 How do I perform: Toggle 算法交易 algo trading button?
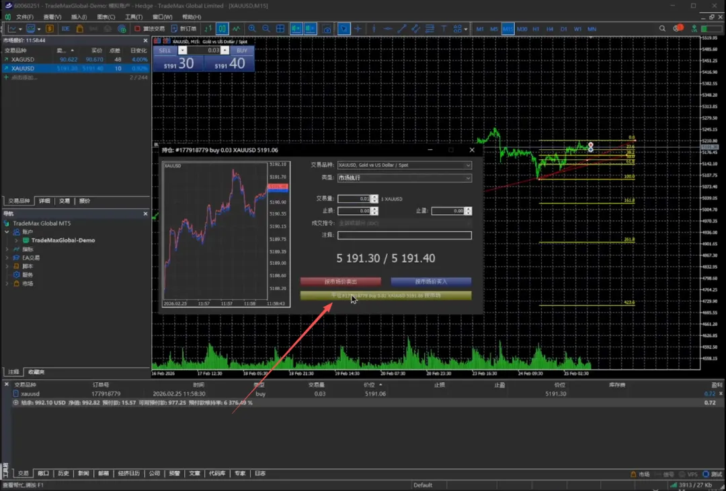pyautogui.click(x=149, y=29)
